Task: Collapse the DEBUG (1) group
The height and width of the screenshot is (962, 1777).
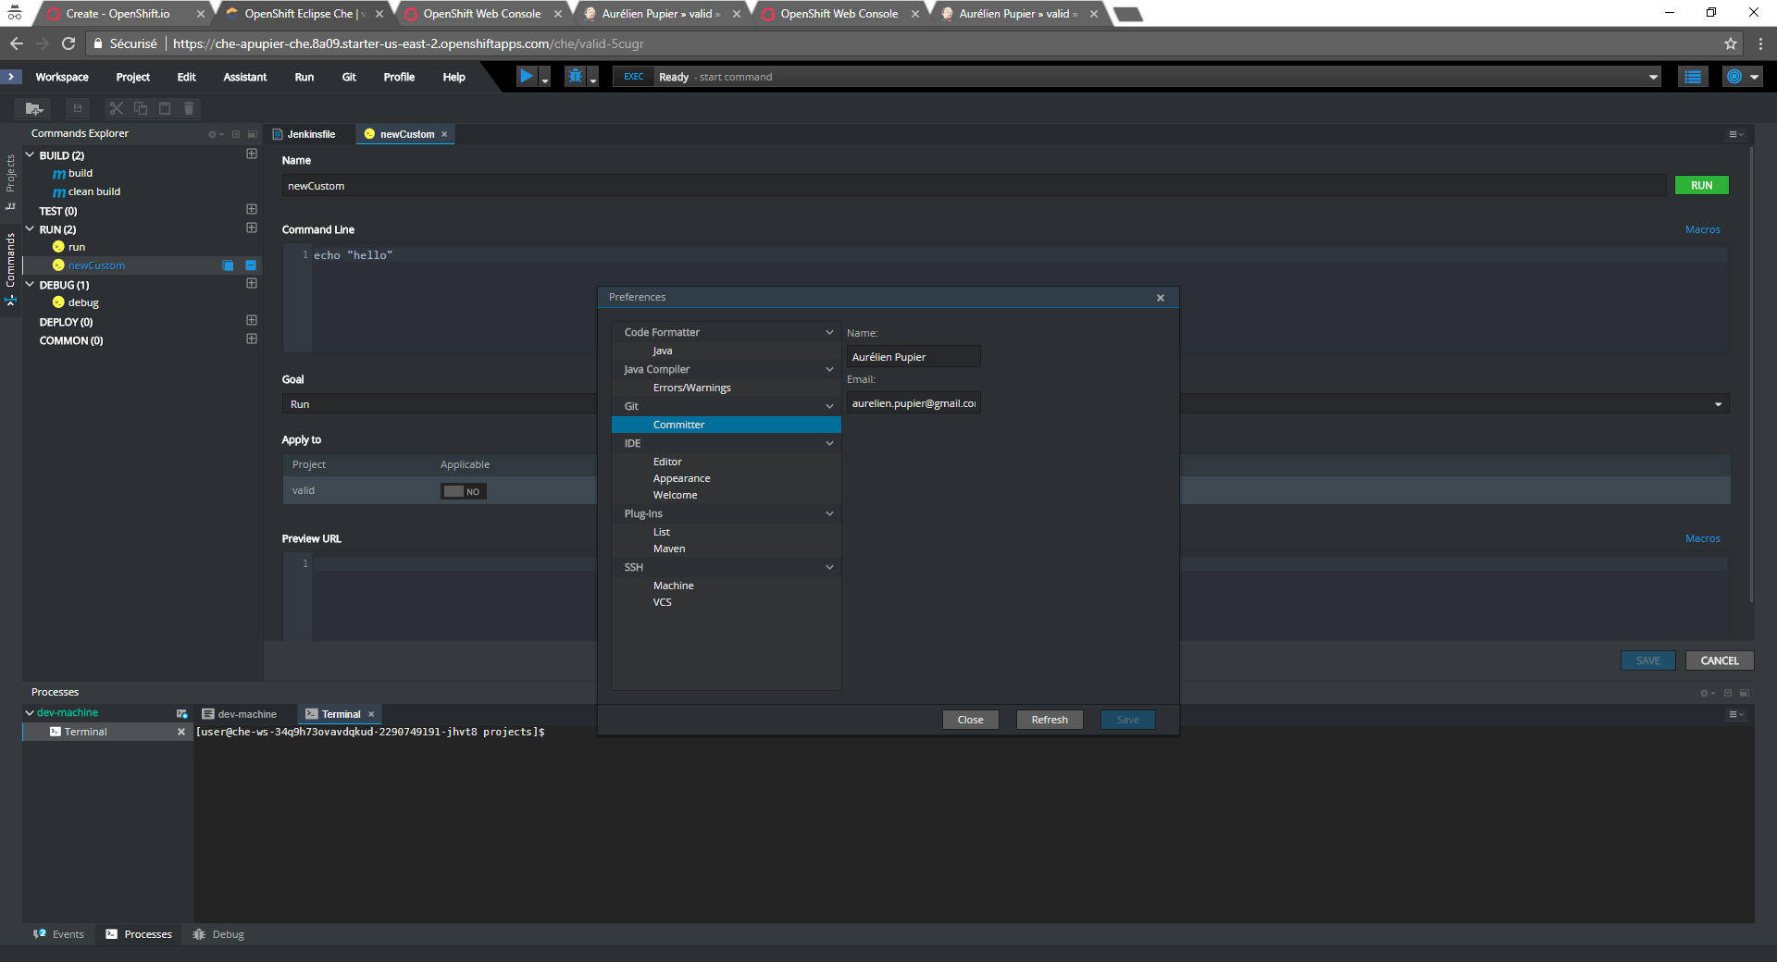Action: click(x=30, y=285)
